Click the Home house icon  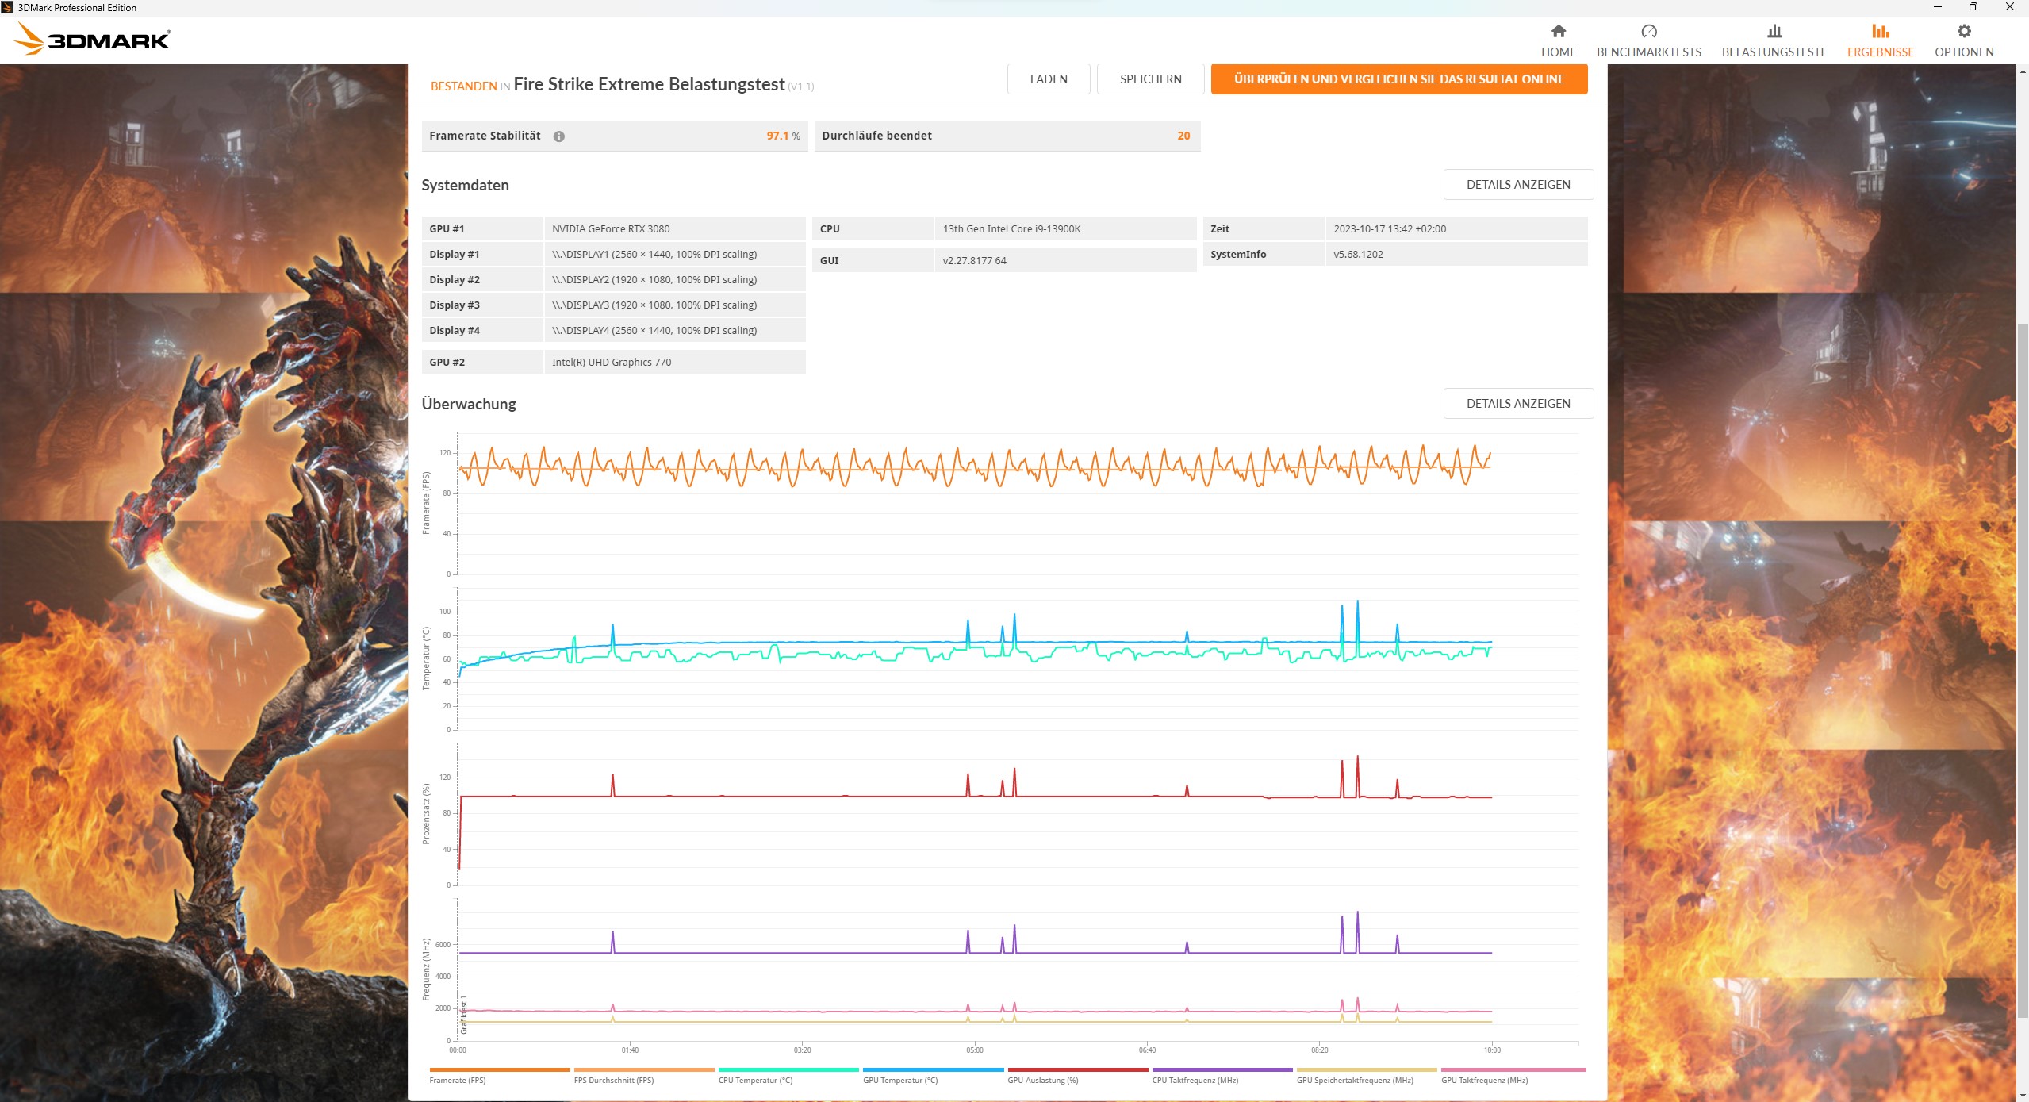[x=1558, y=32]
